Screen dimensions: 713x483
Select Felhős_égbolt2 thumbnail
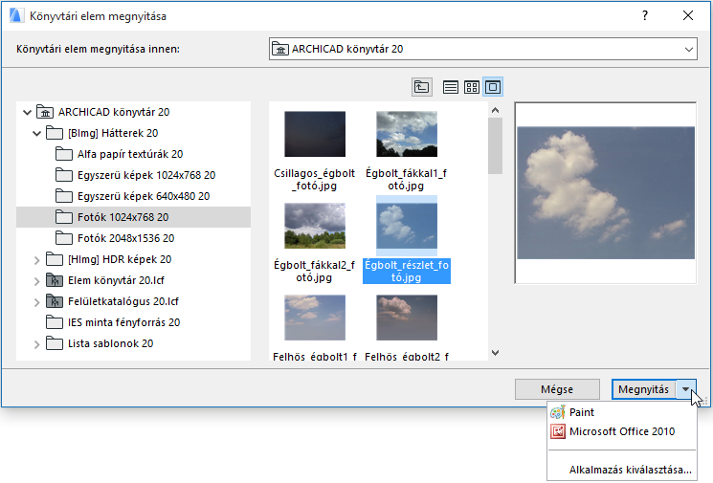click(x=407, y=318)
